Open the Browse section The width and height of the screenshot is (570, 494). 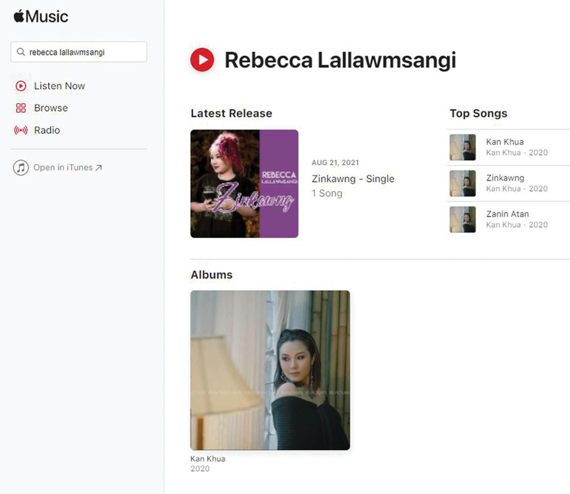[51, 108]
